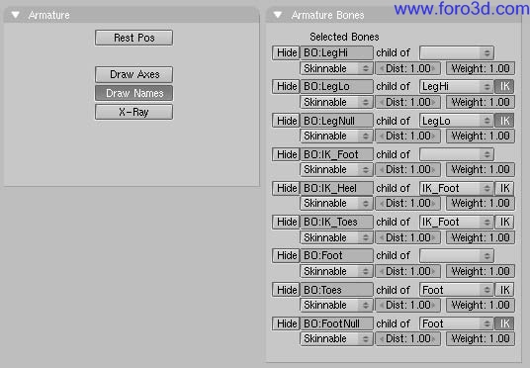This screenshot has width=530, height=368.
Task: Open FootNull's parent dropdown showing Foot
Action: click(457, 323)
